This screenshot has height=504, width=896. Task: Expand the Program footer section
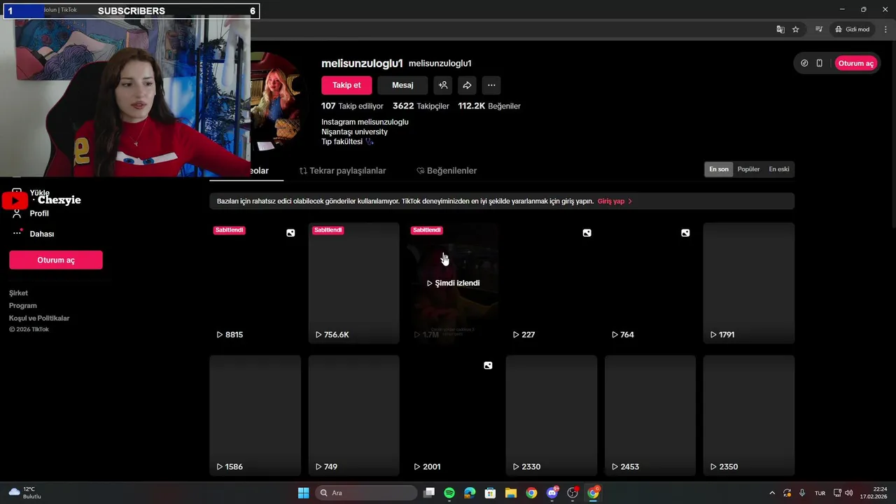coord(23,306)
